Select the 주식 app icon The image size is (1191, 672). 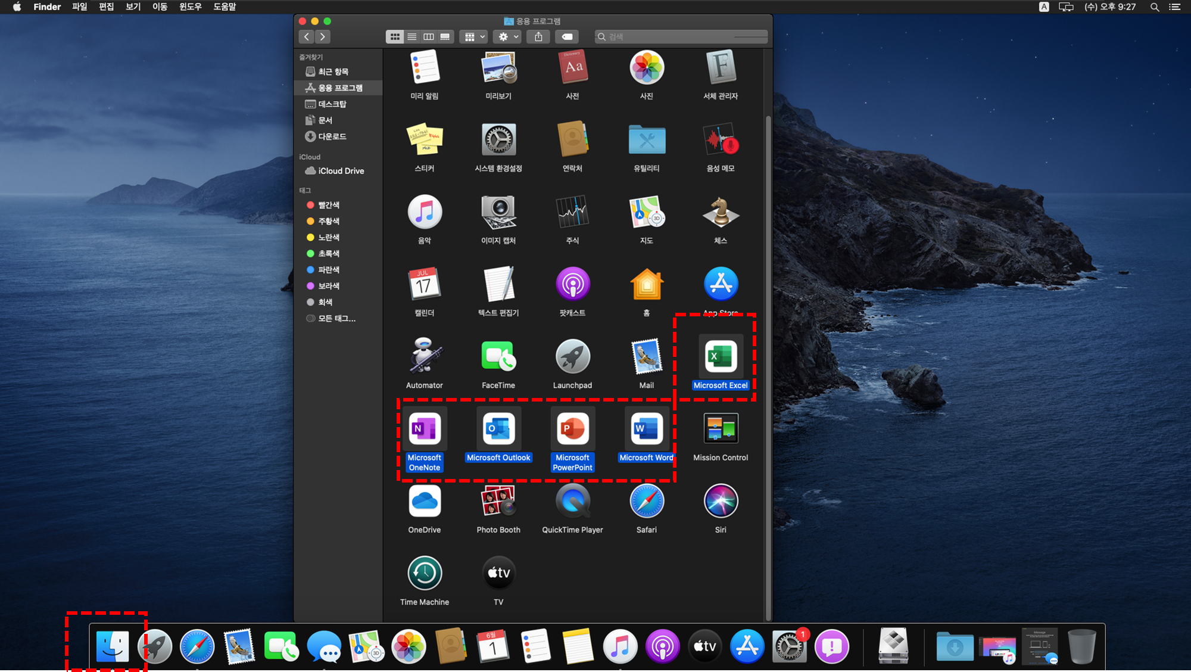point(572,212)
